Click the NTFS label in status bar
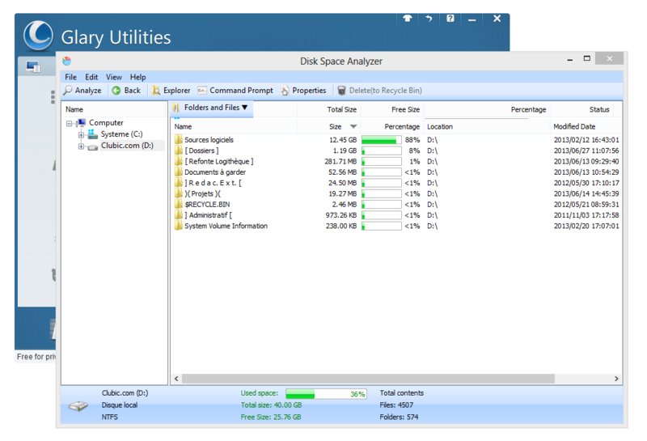Viewport: 647px width, 441px height. pyautogui.click(x=109, y=417)
